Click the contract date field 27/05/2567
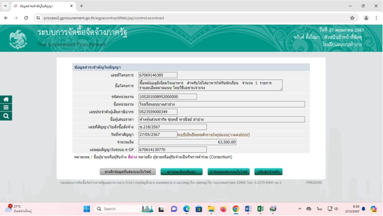 pos(158,135)
